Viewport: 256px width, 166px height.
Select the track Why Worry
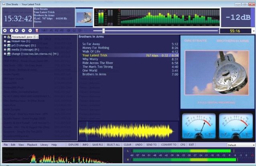coord(130,59)
